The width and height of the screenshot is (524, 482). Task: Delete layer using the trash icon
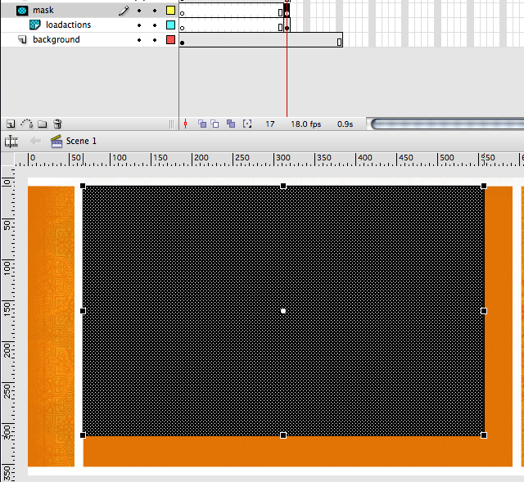pos(57,124)
